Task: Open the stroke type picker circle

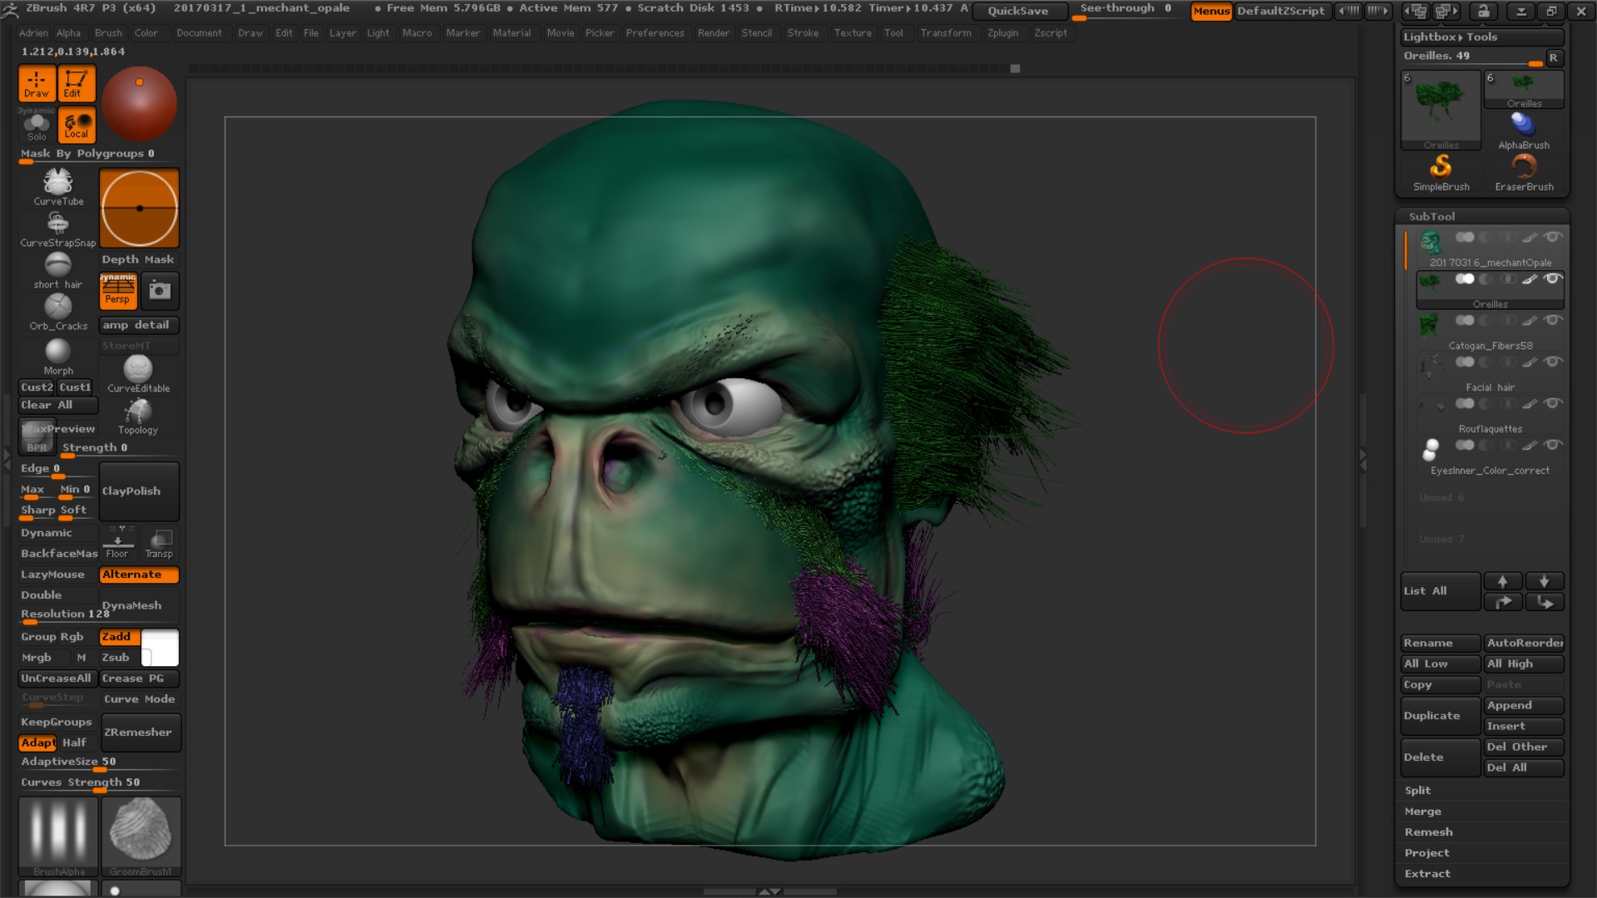Action: tap(139, 208)
